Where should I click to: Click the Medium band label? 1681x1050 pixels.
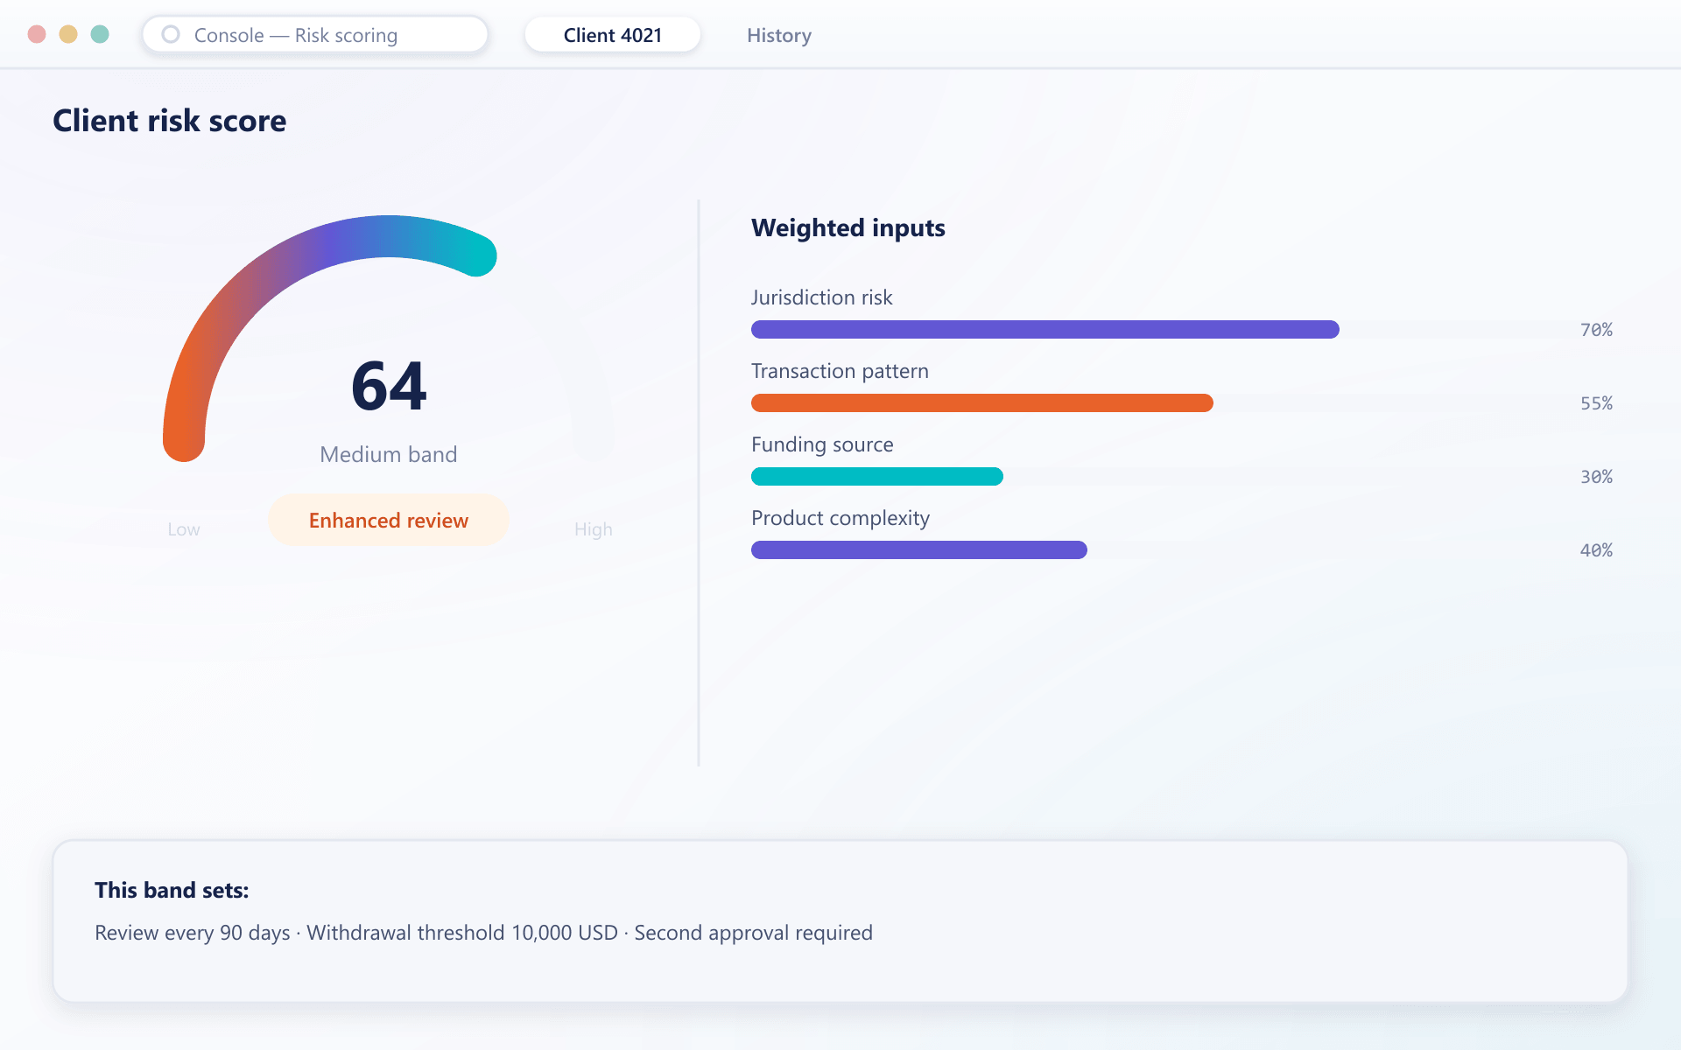(389, 454)
